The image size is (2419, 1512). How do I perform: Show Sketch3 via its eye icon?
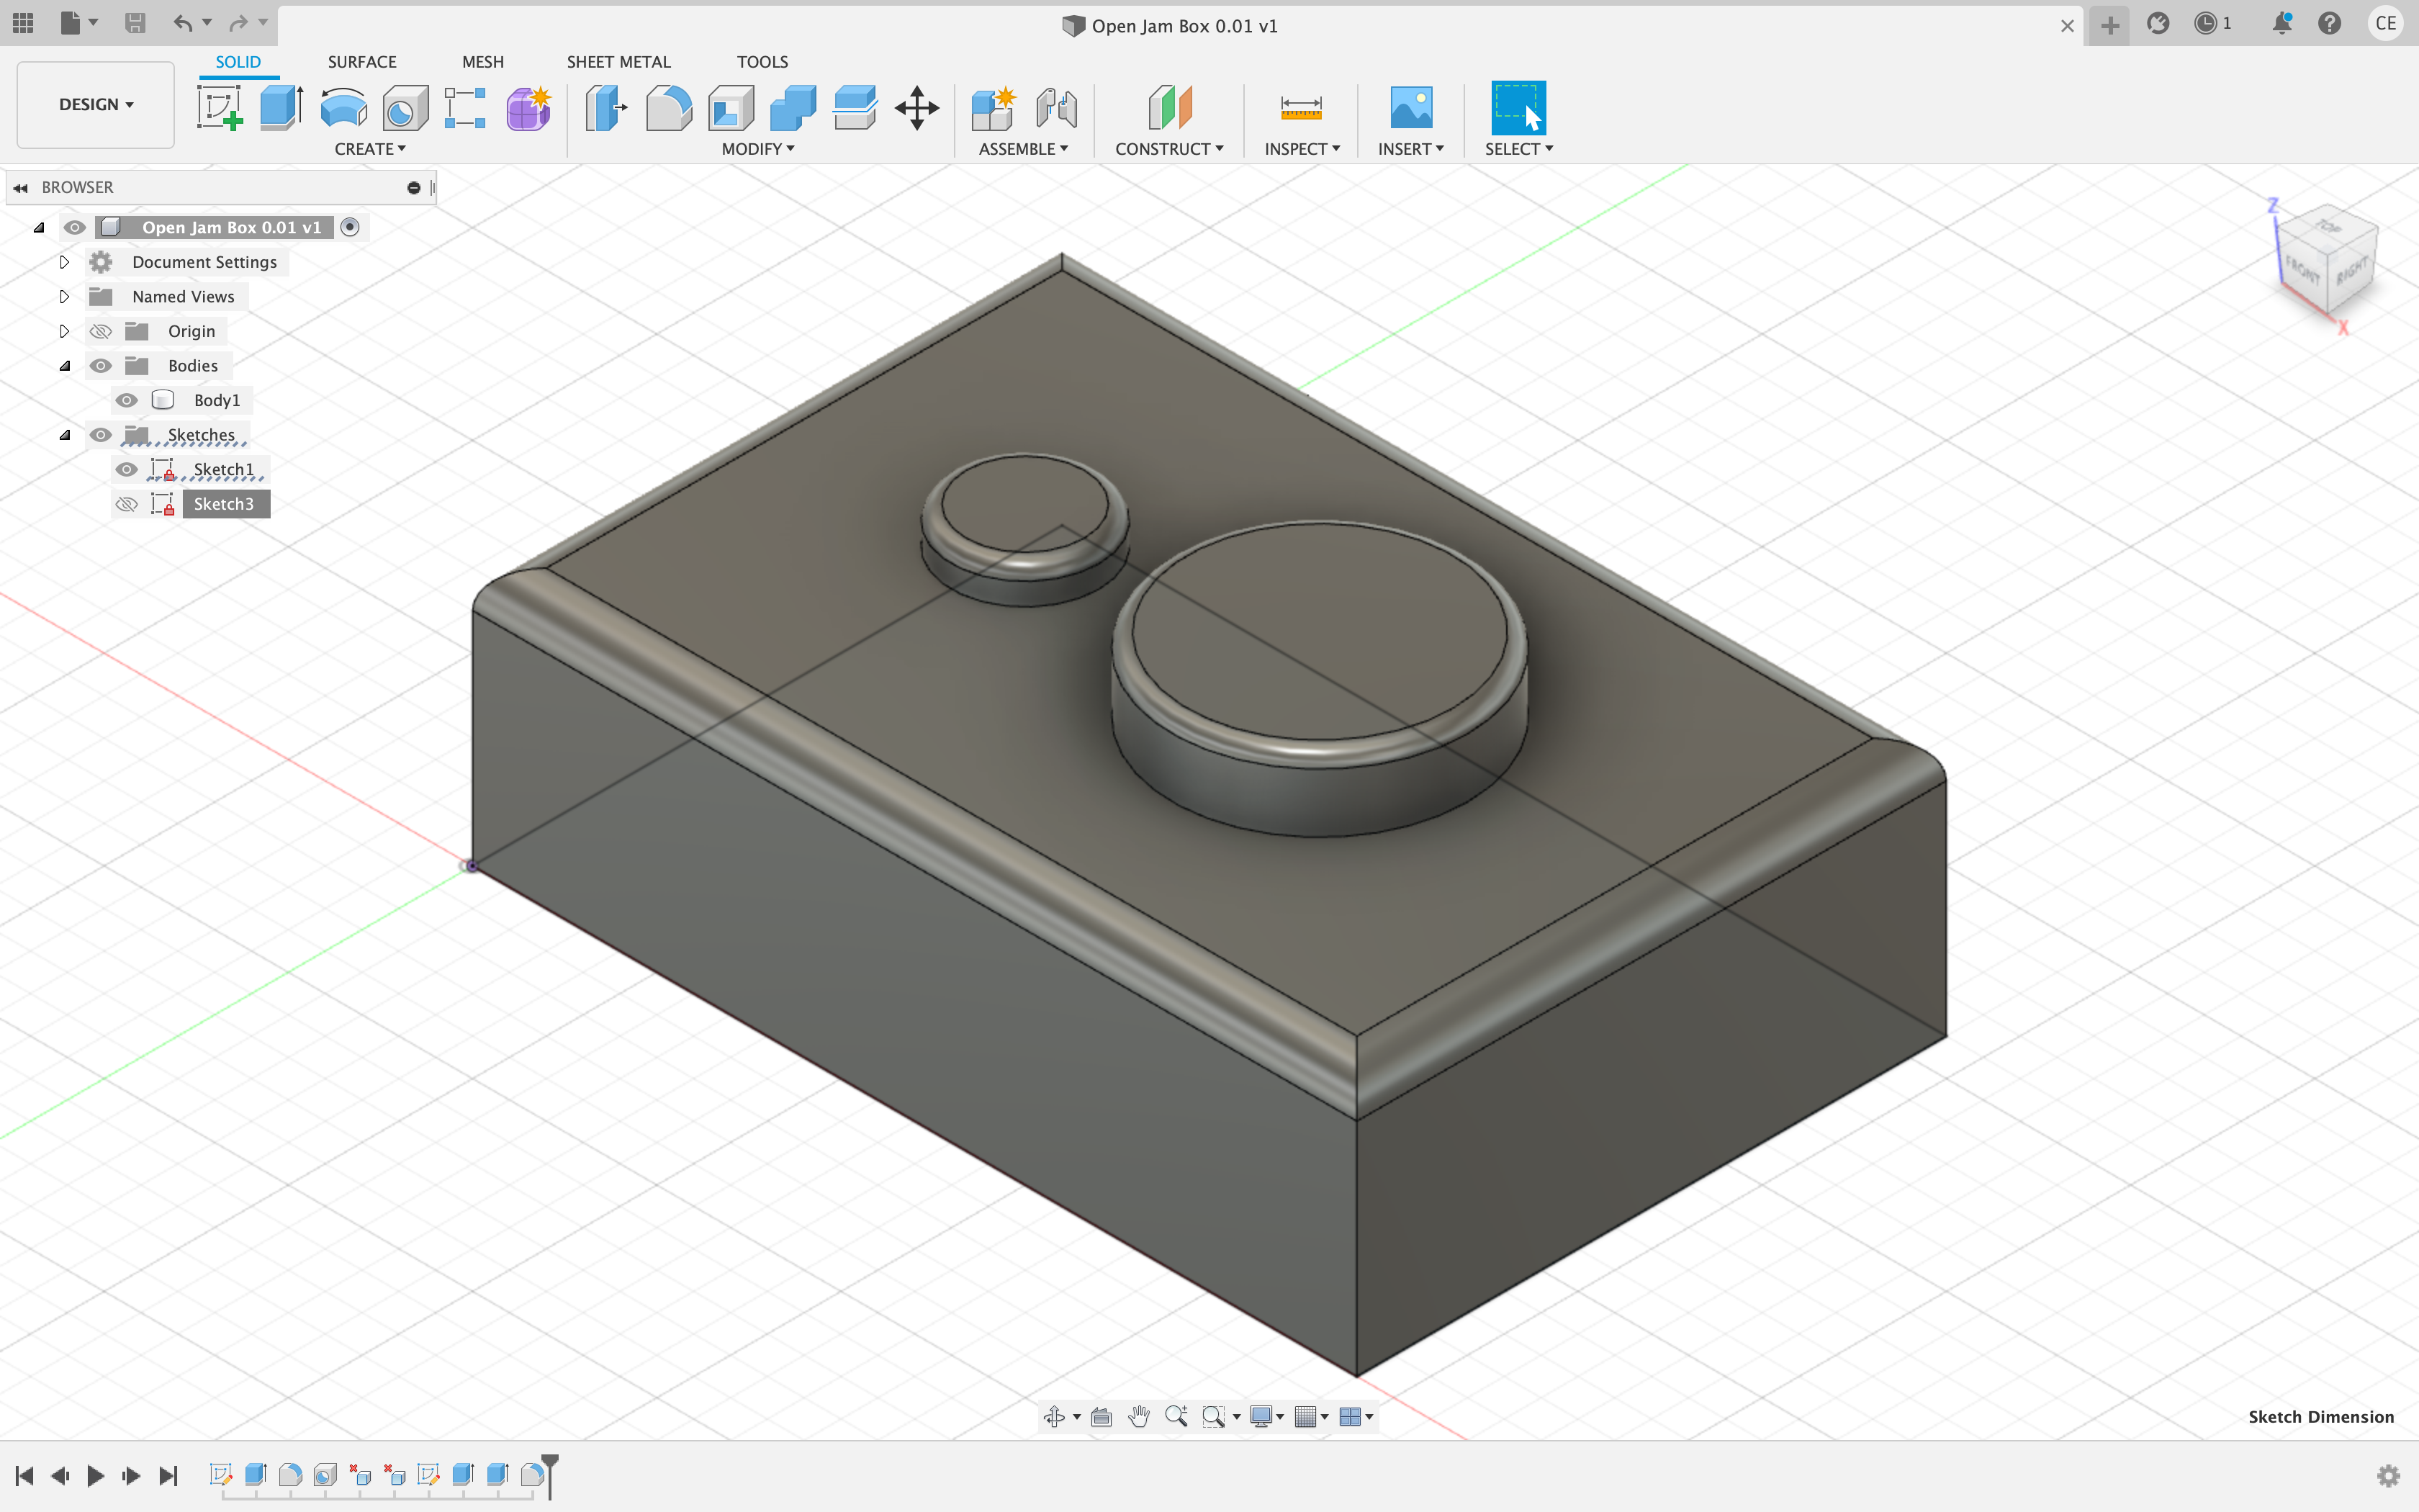click(126, 504)
